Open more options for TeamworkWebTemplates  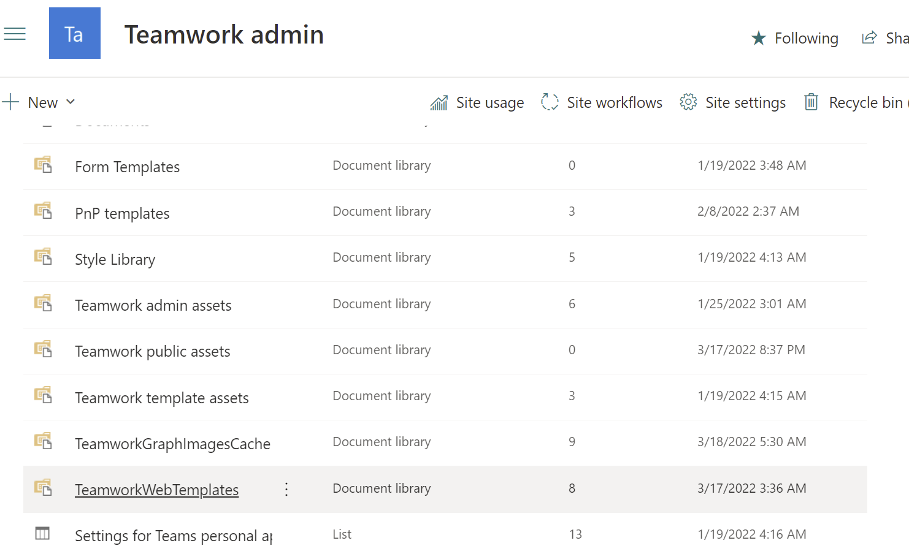pos(286,489)
